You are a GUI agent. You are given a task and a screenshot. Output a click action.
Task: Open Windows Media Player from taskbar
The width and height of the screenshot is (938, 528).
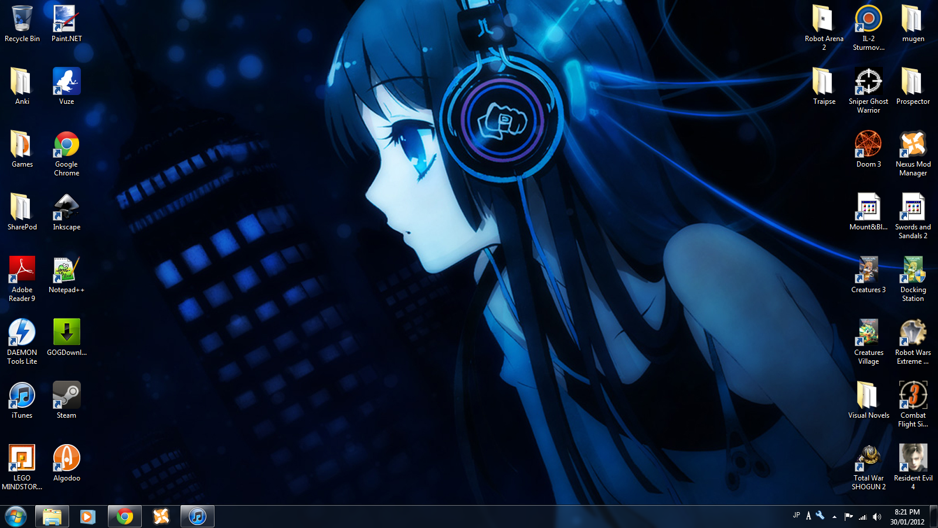[88, 516]
